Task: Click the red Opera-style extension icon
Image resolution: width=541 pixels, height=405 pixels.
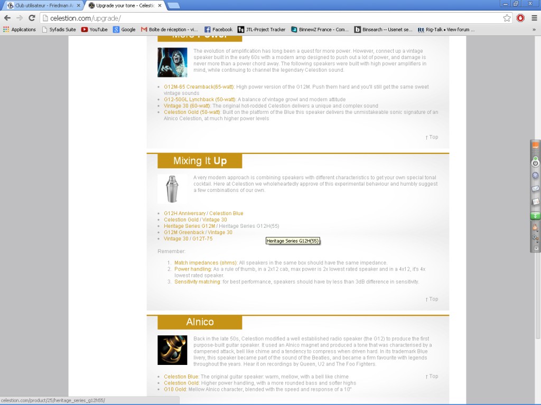Action: (x=520, y=18)
